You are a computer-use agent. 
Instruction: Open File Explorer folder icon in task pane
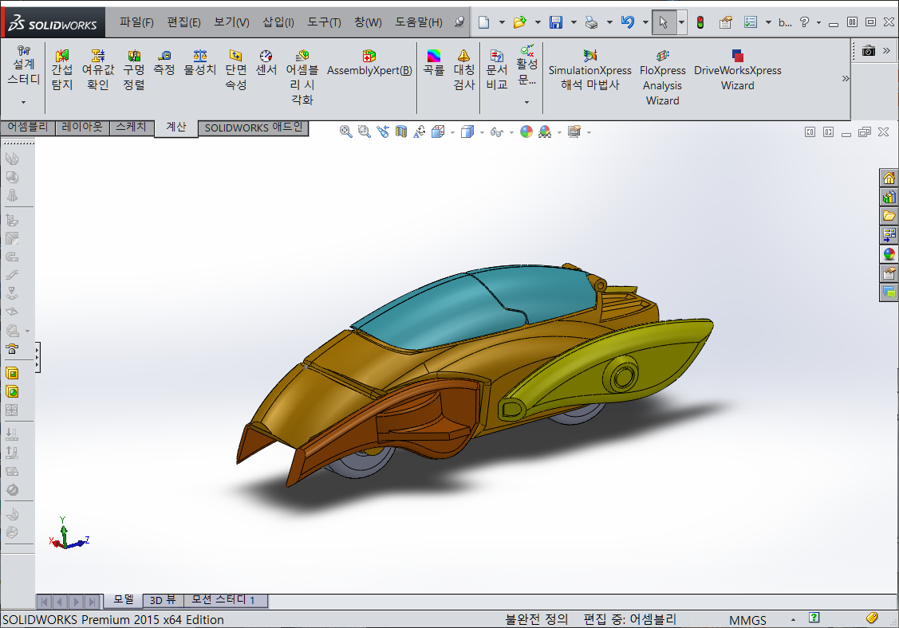point(889,216)
